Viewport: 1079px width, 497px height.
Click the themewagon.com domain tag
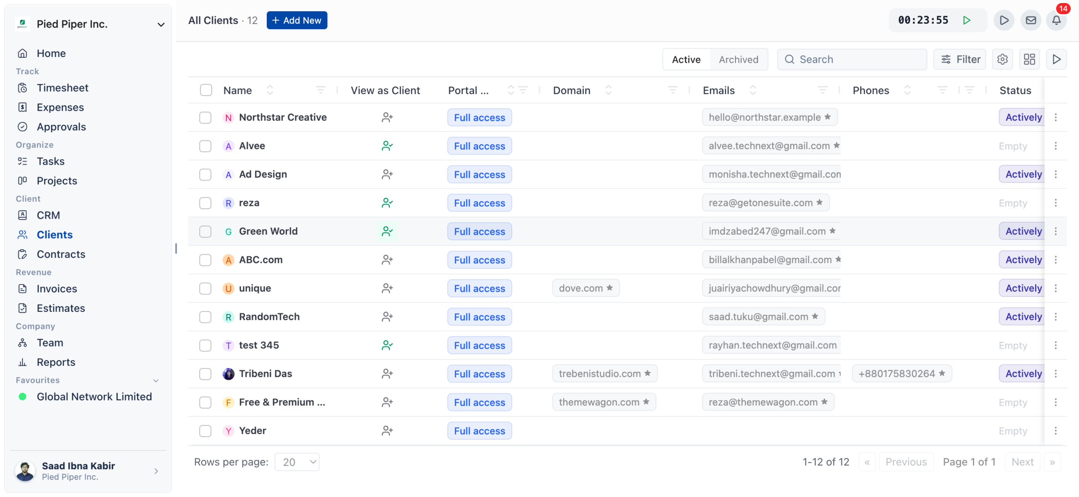point(604,402)
